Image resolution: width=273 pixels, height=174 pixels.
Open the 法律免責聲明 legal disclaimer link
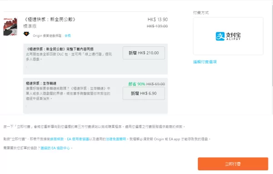click(116, 139)
